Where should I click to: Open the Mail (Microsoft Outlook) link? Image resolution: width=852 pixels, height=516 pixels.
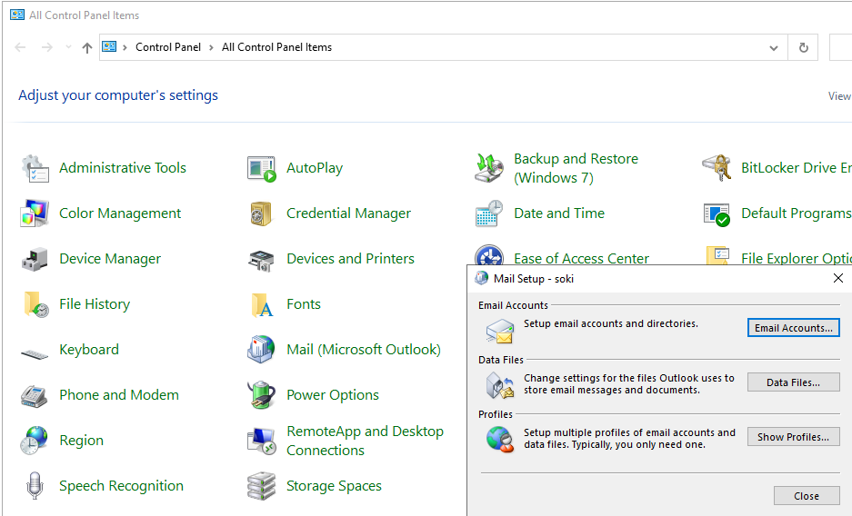[x=364, y=350]
